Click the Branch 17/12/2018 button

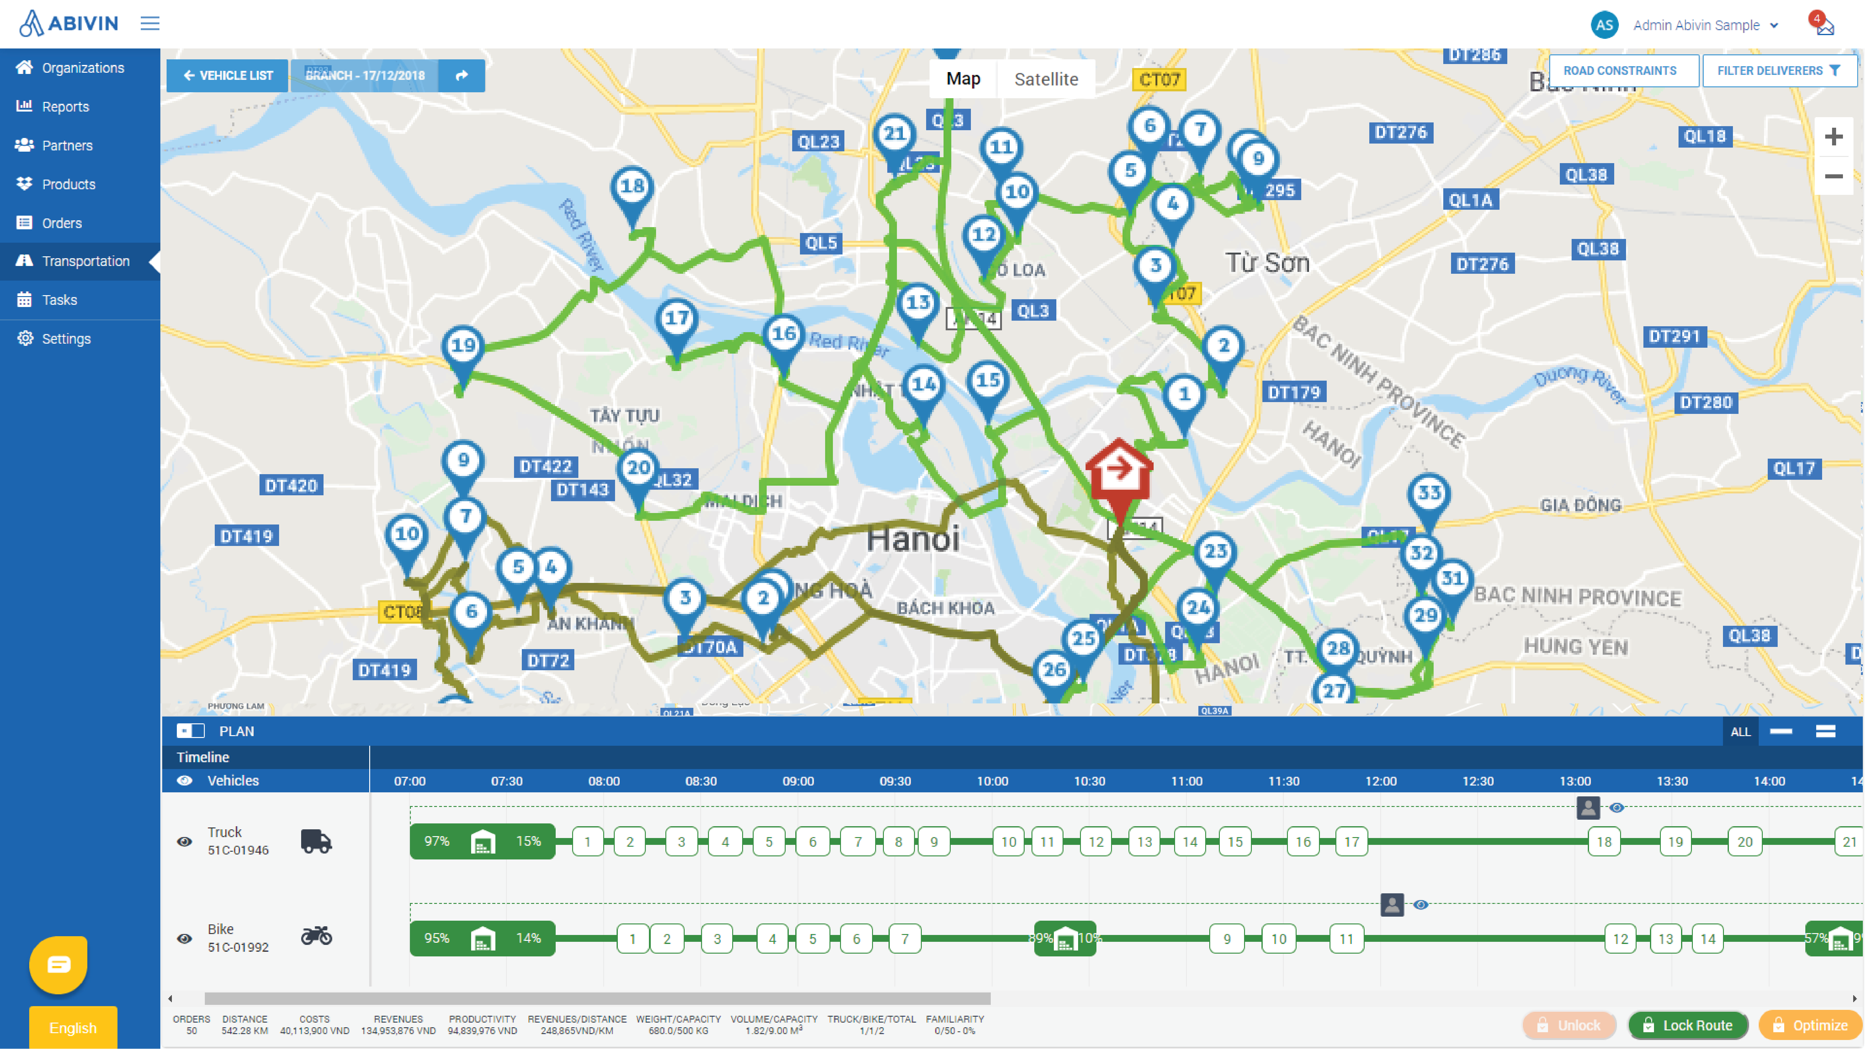point(365,75)
